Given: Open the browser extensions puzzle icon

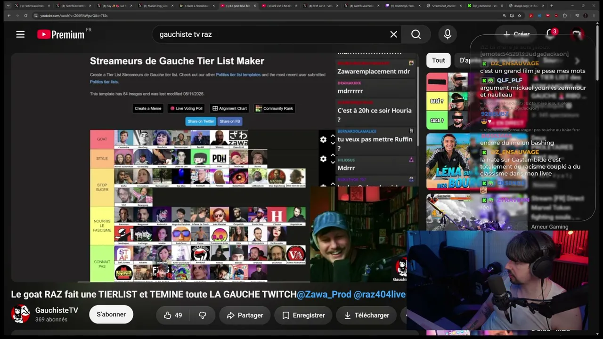Looking at the screenshot, I should 565,16.
